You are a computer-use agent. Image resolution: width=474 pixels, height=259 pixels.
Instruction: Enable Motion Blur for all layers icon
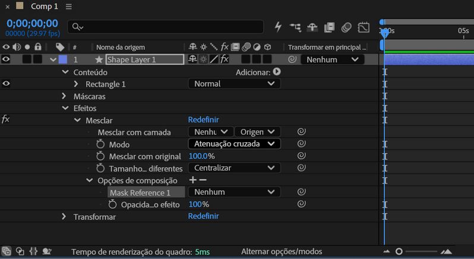tap(346, 27)
